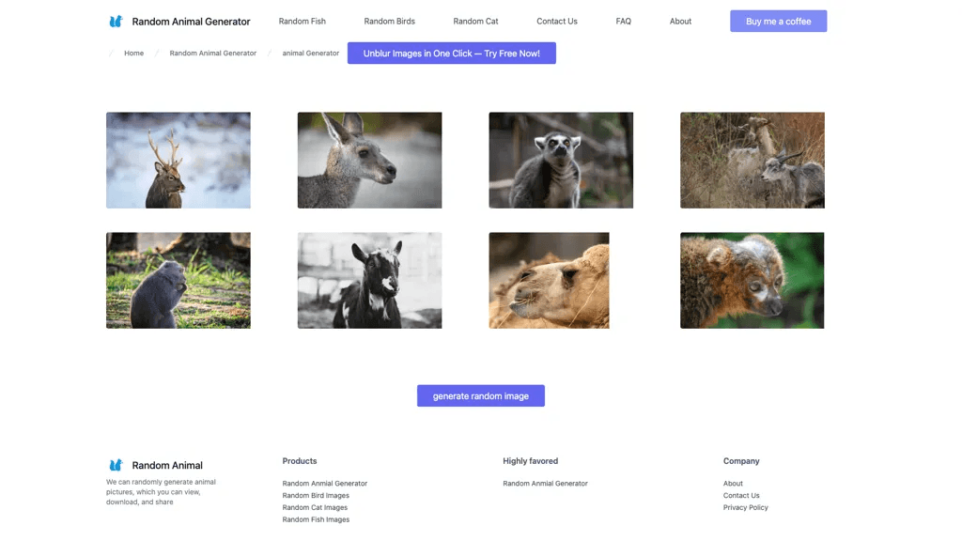View the camel close-up photo
962x541 pixels.
(549, 280)
